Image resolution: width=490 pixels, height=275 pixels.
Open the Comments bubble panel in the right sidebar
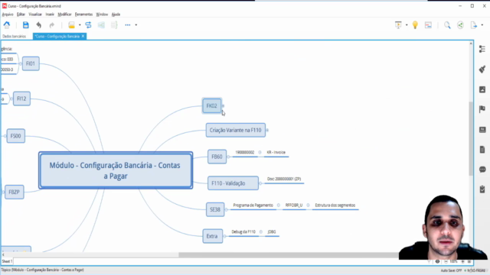coord(482,170)
